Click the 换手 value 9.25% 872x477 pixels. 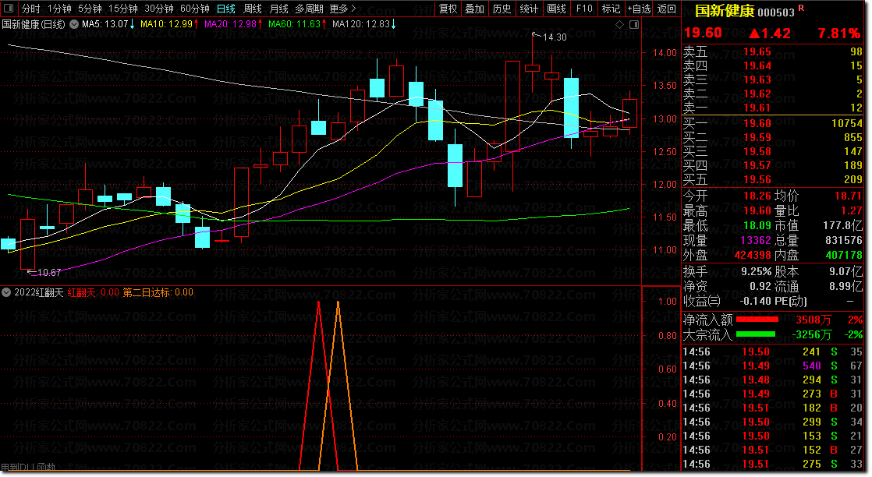pos(757,272)
